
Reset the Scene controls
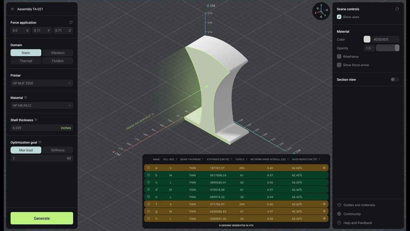pos(397,9)
